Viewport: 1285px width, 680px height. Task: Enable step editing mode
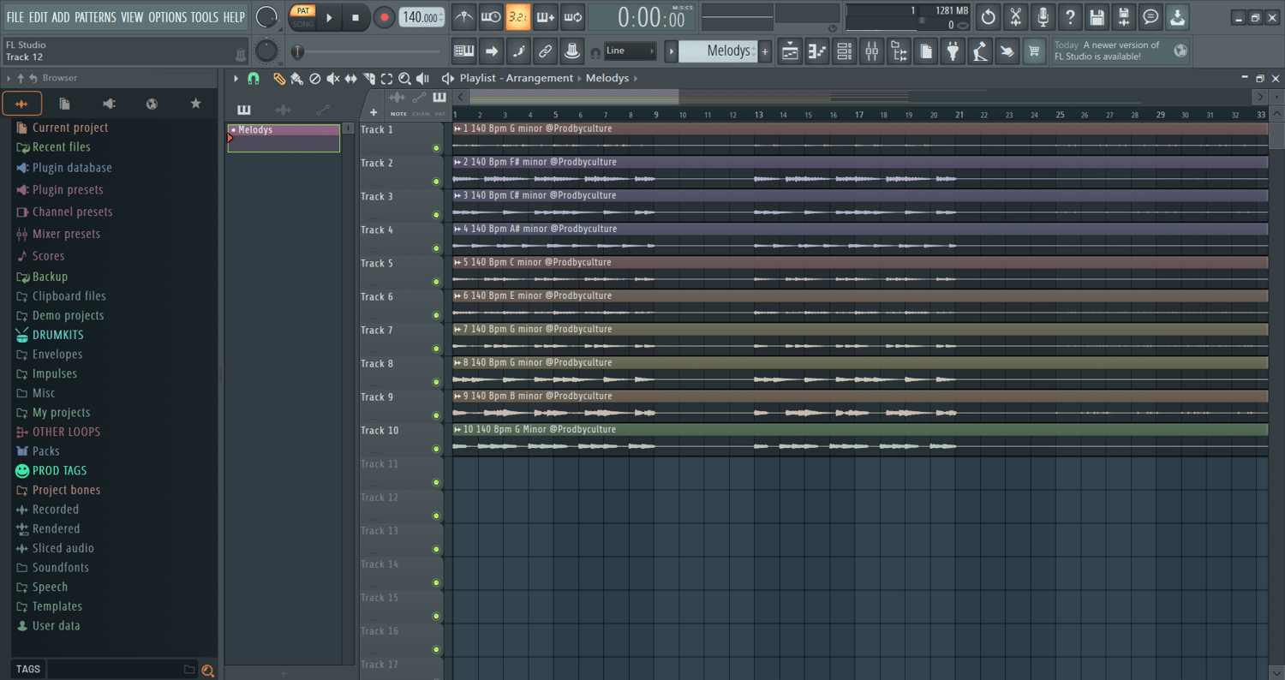point(517,51)
